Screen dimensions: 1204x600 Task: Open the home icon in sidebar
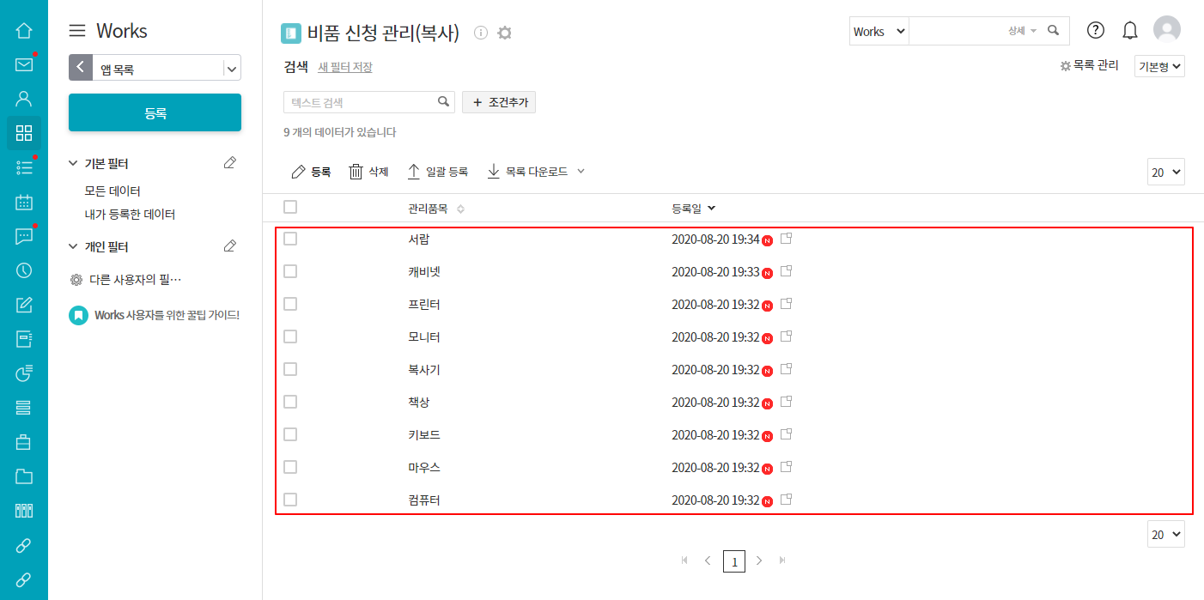[24, 31]
